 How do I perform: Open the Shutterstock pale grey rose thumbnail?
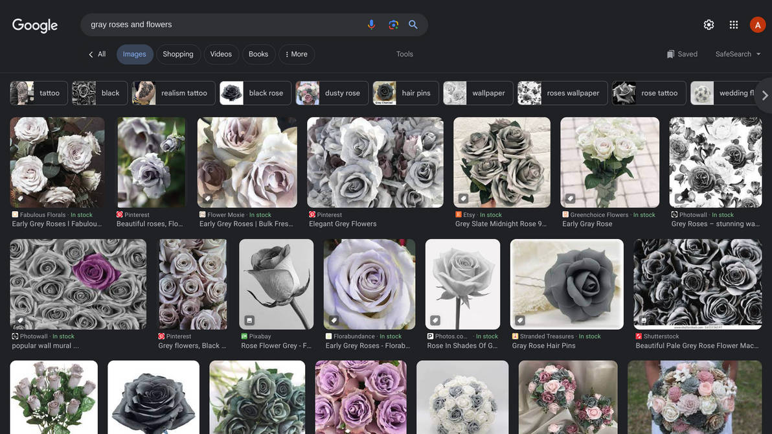point(698,284)
